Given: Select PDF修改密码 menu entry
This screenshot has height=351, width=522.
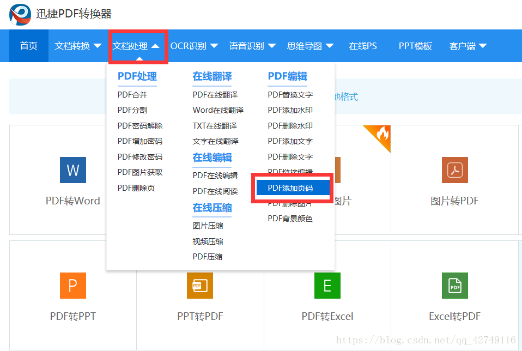Looking at the screenshot, I should 140,157.
